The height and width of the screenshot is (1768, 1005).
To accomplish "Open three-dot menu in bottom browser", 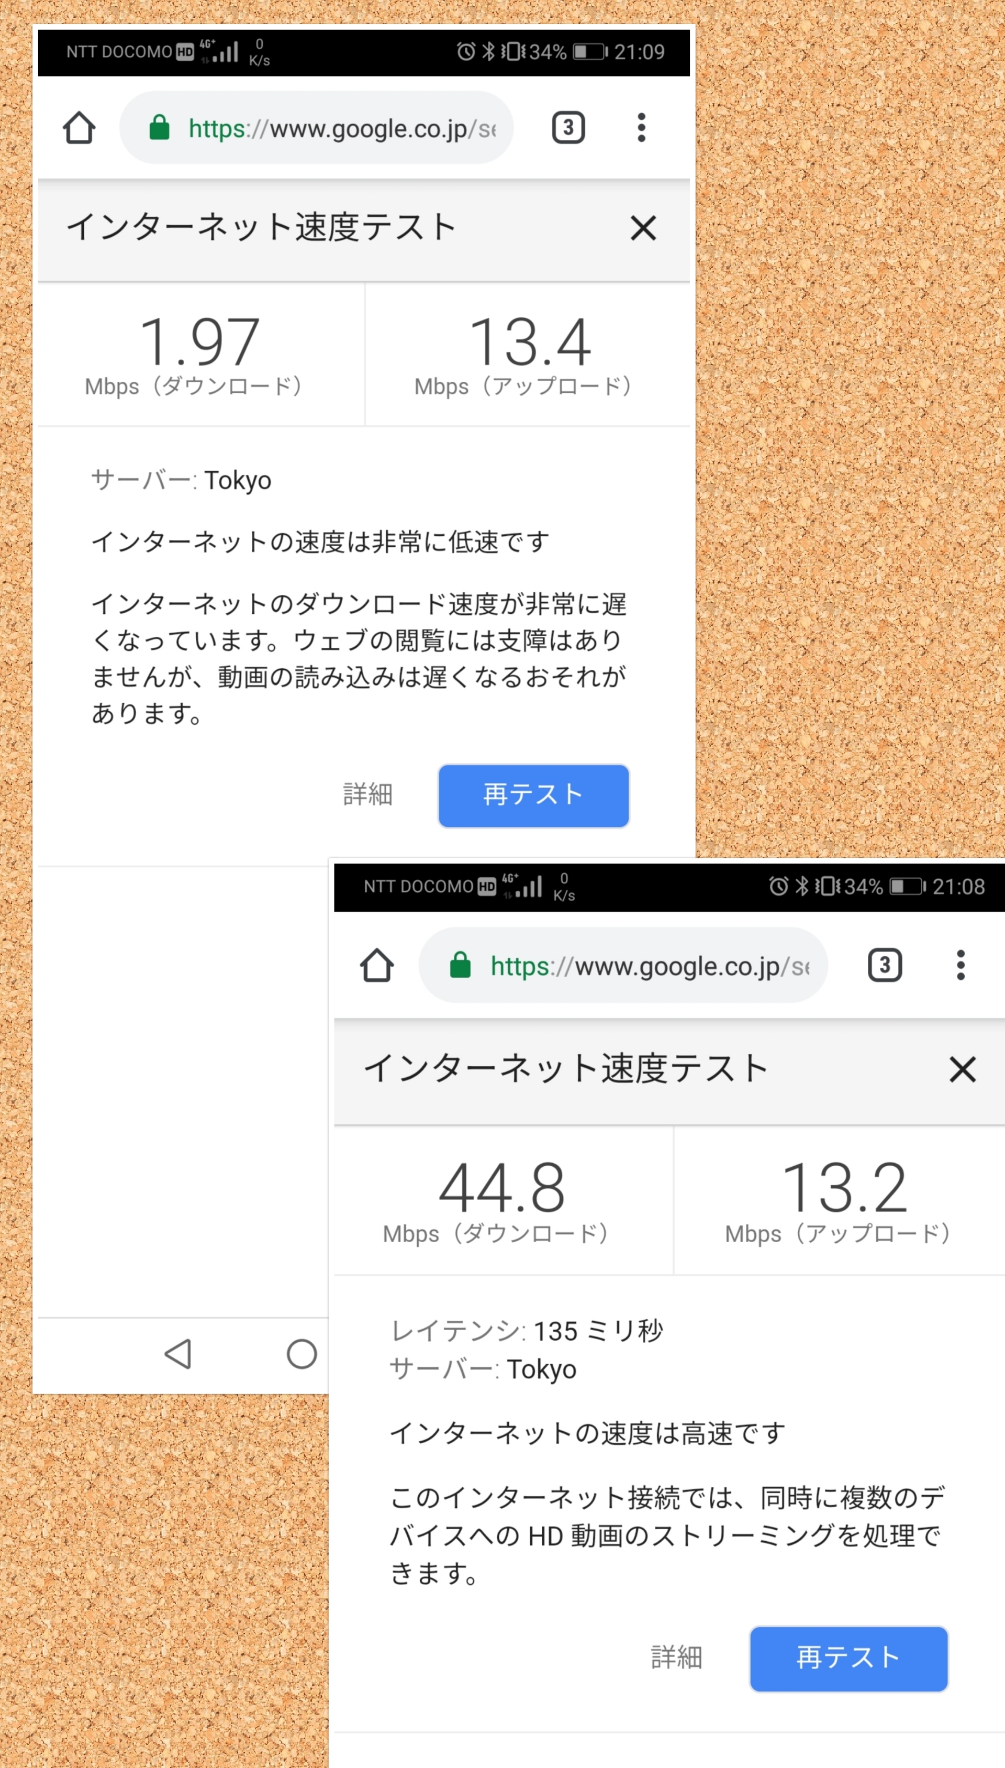I will [x=960, y=965].
